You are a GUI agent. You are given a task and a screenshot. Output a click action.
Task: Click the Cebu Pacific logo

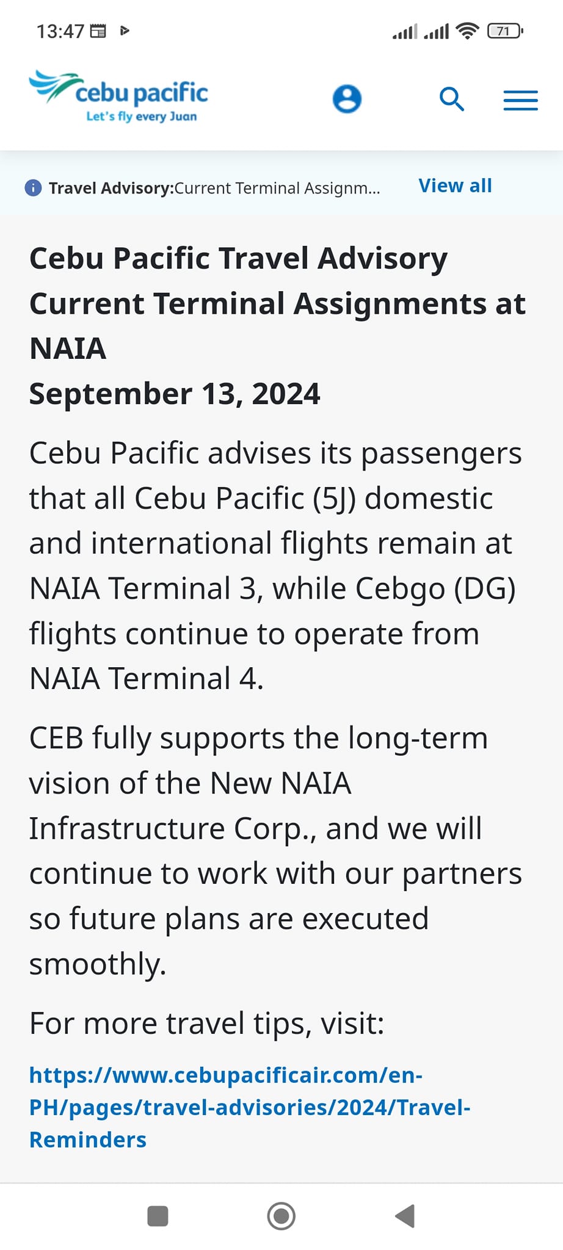118,96
